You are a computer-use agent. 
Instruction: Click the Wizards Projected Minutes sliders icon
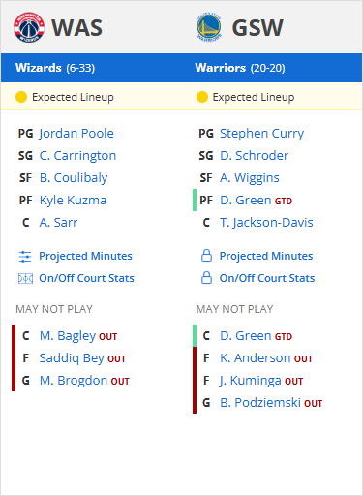point(25,257)
